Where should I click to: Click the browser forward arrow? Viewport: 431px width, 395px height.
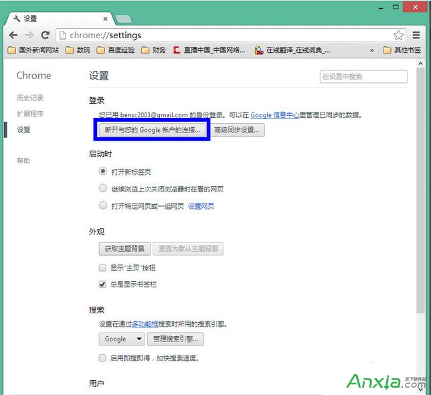point(29,35)
